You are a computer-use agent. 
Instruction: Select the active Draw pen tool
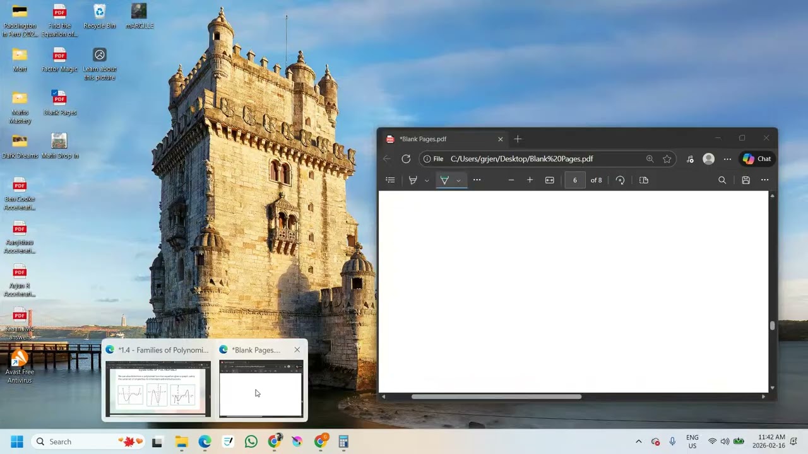(444, 180)
